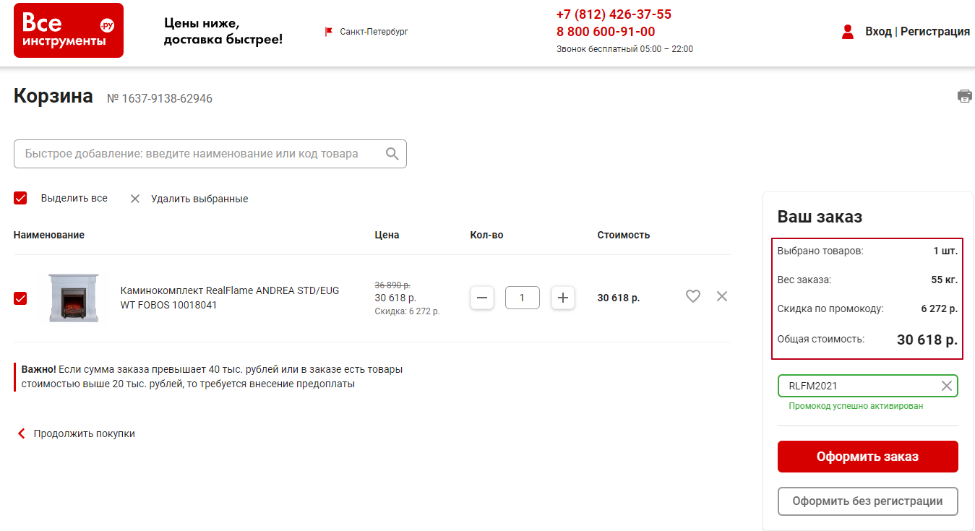This screenshot has height=531, width=975.
Task: Click the Ваш заказ heading
Action: pyautogui.click(x=820, y=217)
